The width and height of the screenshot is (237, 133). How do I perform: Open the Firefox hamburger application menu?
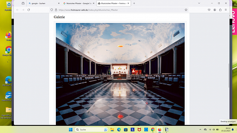pyautogui.click(x=226, y=10)
